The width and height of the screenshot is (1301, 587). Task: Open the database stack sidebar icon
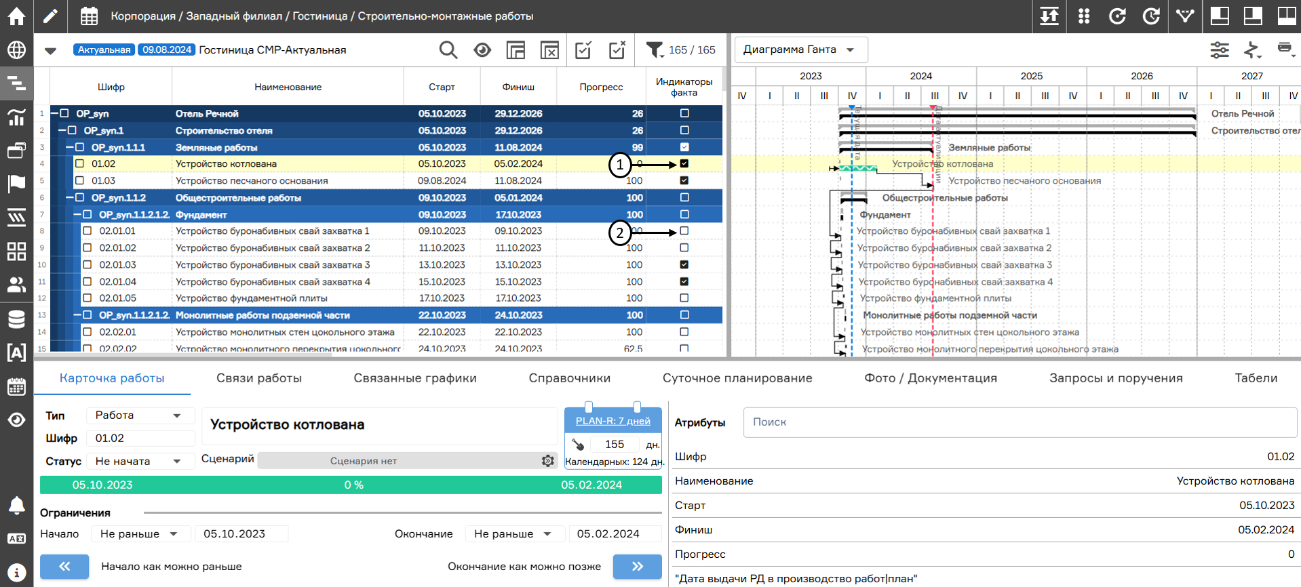click(x=16, y=319)
